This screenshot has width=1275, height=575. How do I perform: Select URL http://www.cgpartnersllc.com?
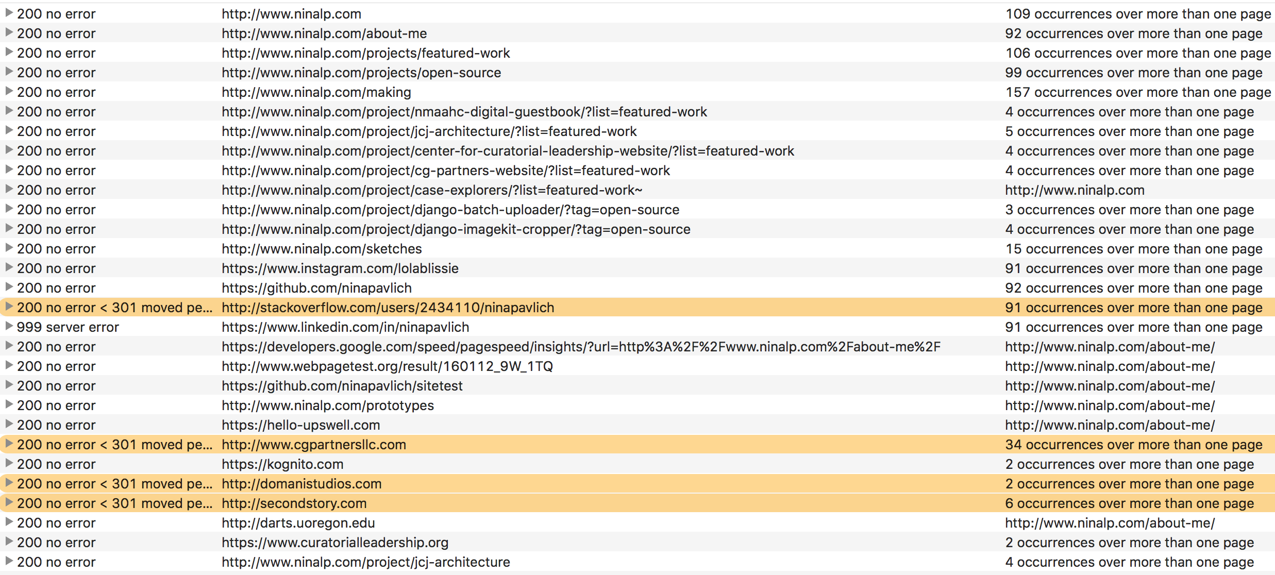(x=314, y=445)
